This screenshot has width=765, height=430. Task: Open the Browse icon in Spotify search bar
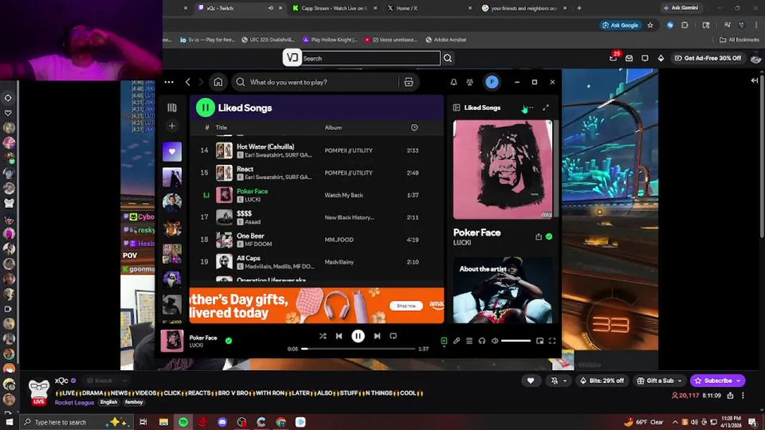click(409, 82)
